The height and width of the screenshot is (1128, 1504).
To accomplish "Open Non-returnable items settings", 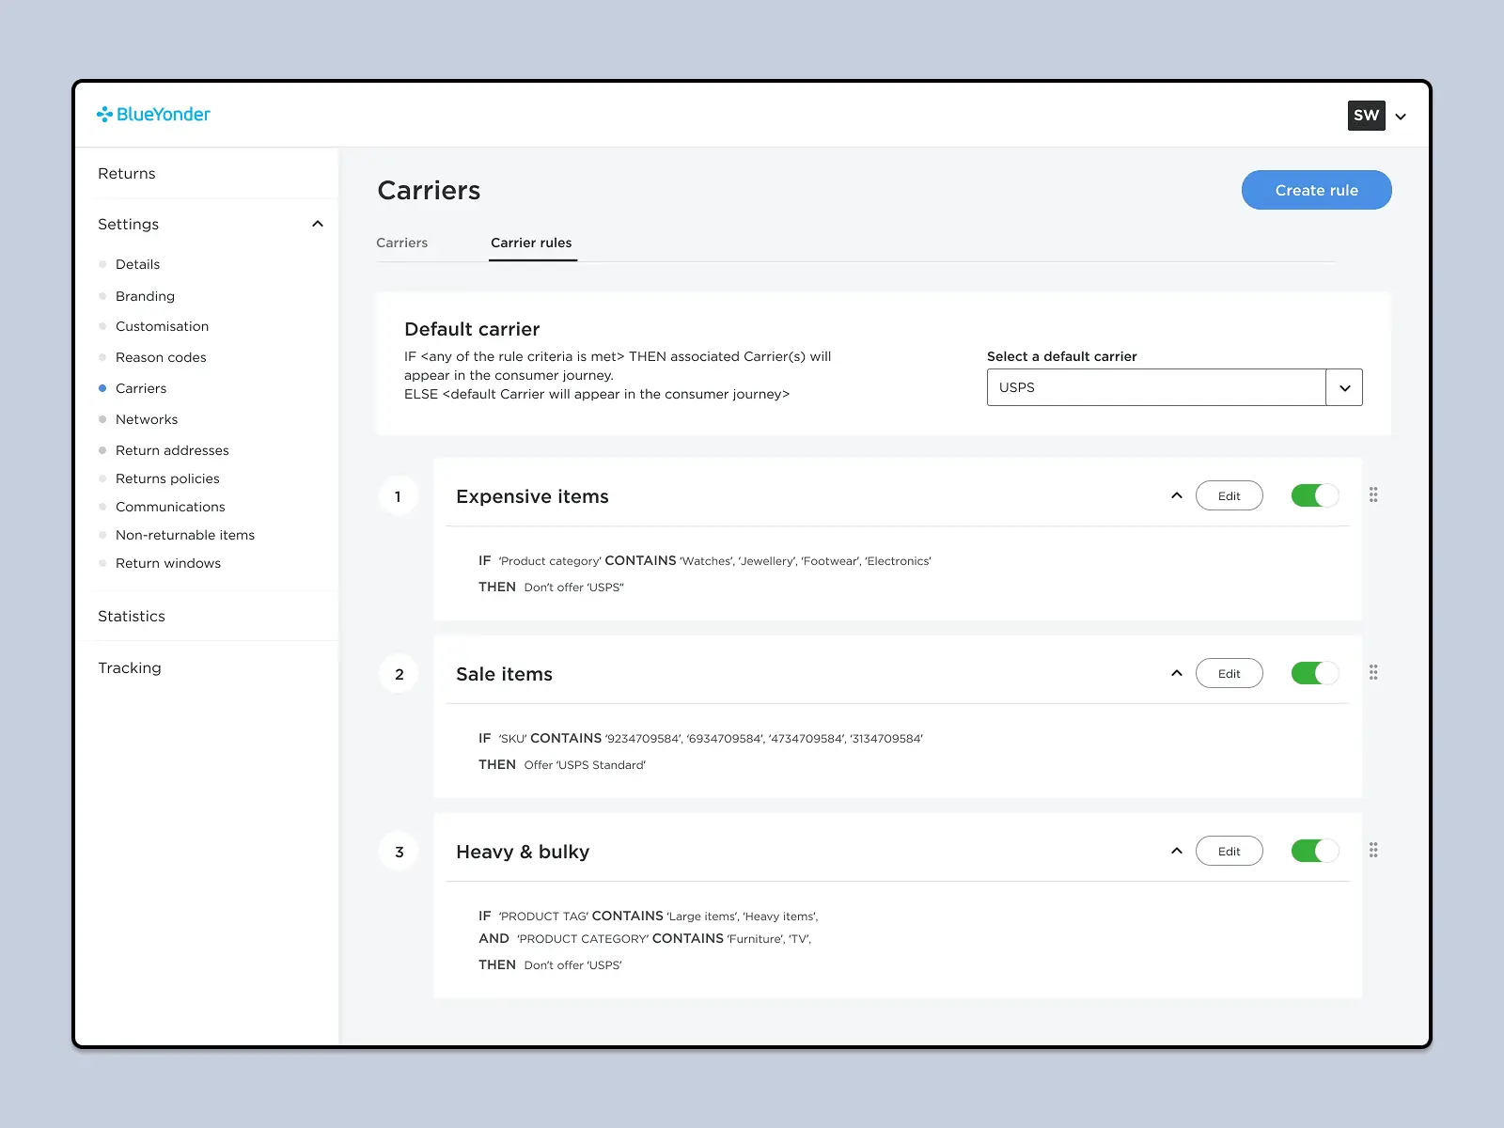I will click(185, 535).
